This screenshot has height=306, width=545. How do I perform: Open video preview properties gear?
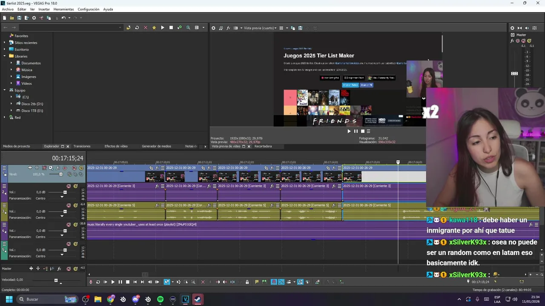(x=213, y=28)
